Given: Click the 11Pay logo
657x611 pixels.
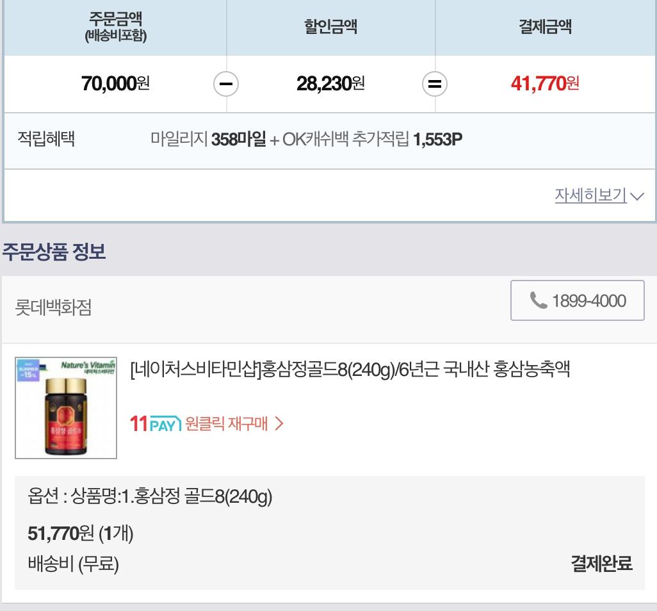Looking at the screenshot, I should [x=156, y=423].
